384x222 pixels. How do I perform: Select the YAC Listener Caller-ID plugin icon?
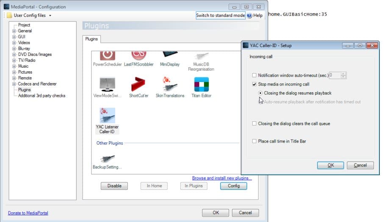point(107,115)
